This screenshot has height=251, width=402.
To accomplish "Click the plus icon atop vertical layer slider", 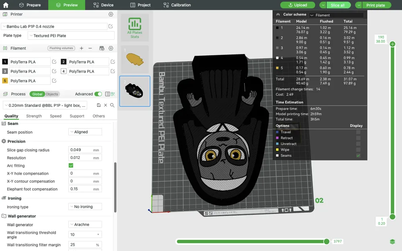I will (392, 44).
